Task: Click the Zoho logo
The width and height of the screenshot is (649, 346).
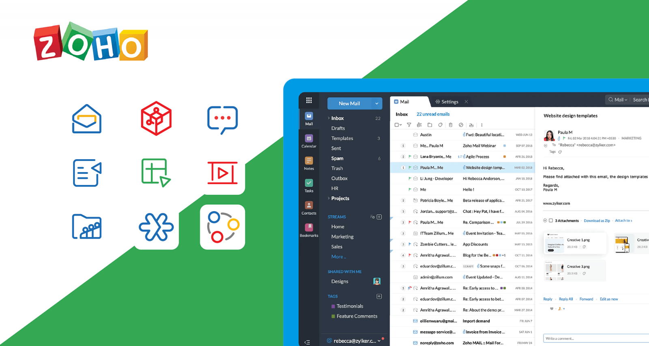Action: click(x=91, y=41)
